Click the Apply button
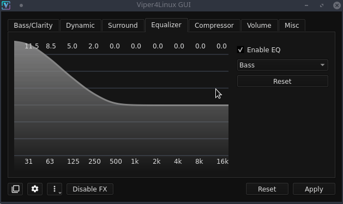 [314, 189]
